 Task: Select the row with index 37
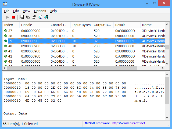84,31
